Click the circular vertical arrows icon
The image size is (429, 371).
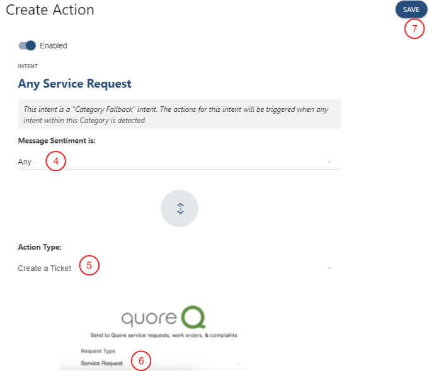click(180, 209)
